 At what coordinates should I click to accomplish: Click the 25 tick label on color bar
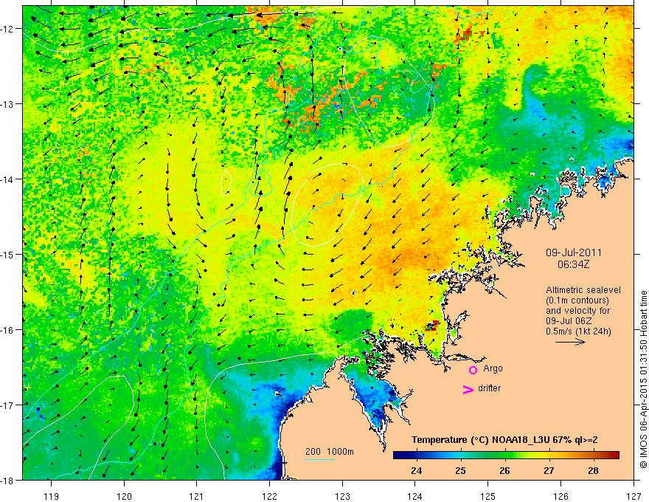point(461,470)
